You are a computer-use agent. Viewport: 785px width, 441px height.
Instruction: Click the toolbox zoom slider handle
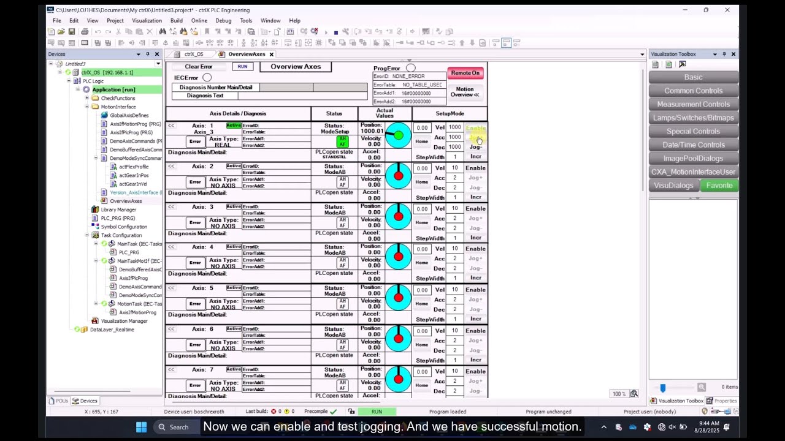pos(662,388)
